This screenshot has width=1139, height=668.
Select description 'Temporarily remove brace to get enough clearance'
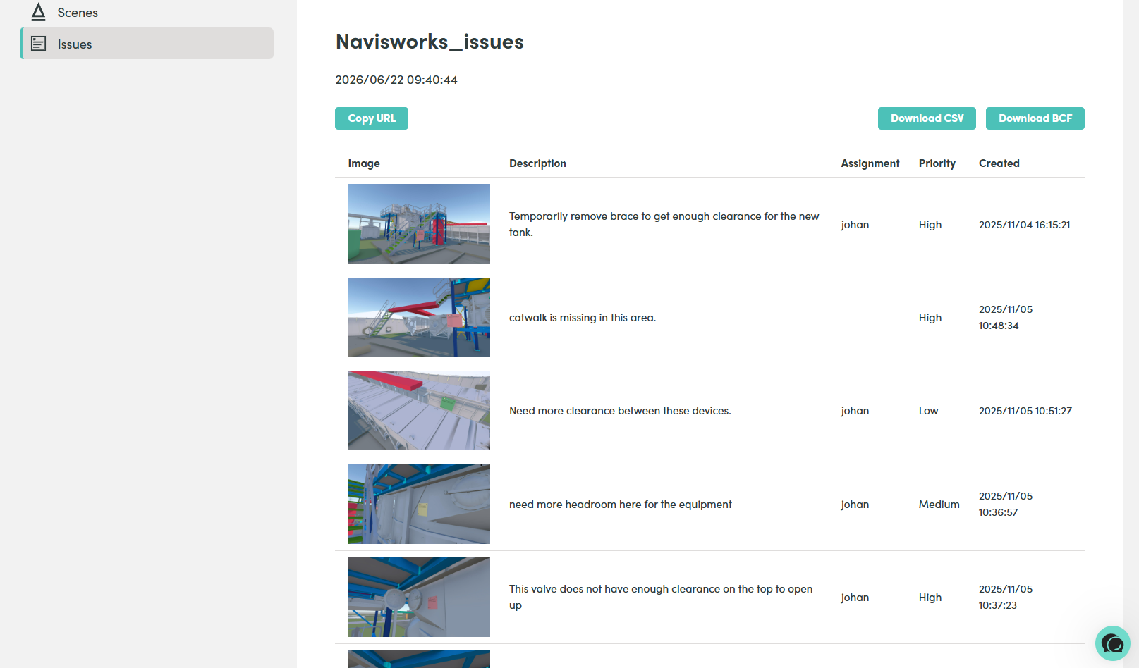[x=664, y=224]
